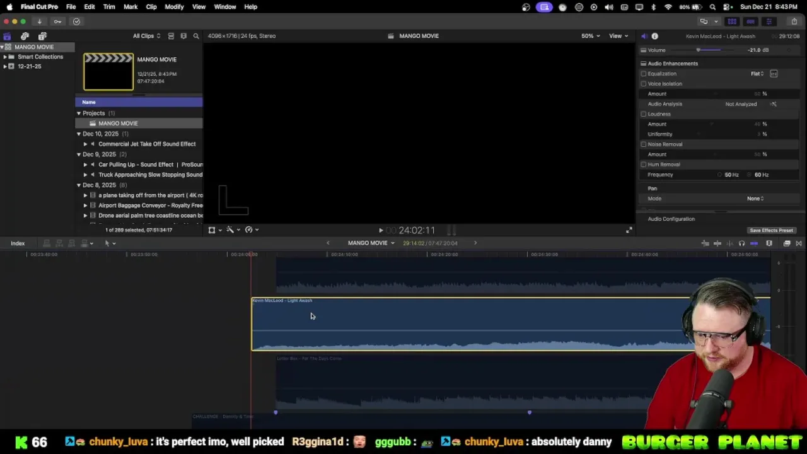Viewport: 807px width, 454px height.
Task: Open the Modify menu
Action: tap(174, 7)
